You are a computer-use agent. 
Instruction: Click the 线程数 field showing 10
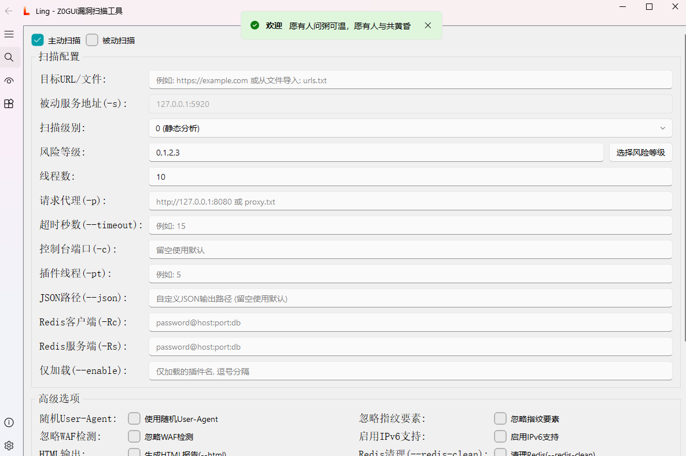pos(410,177)
